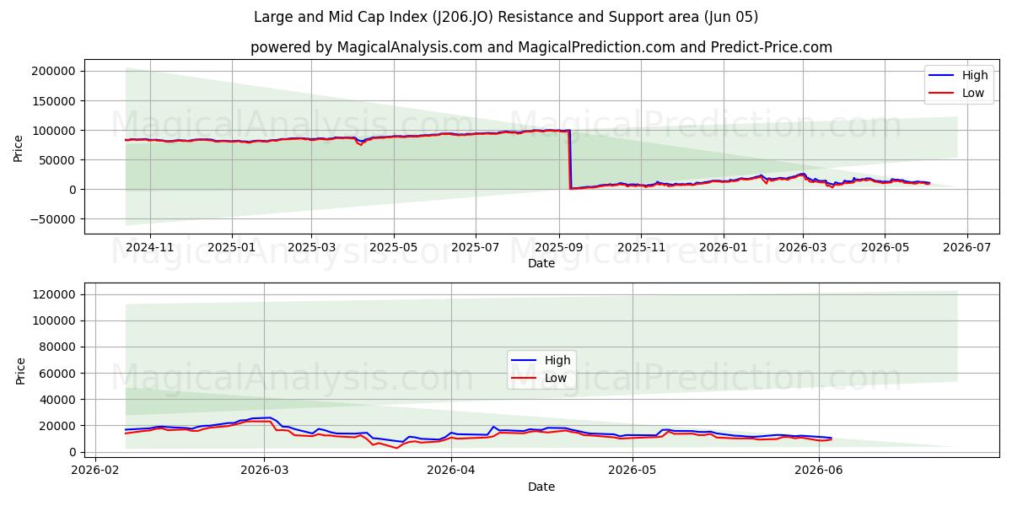Click the top chart x-axis label '2025-11'
Image resolution: width=1012 pixels, height=506 pixels.
pos(640,247)
